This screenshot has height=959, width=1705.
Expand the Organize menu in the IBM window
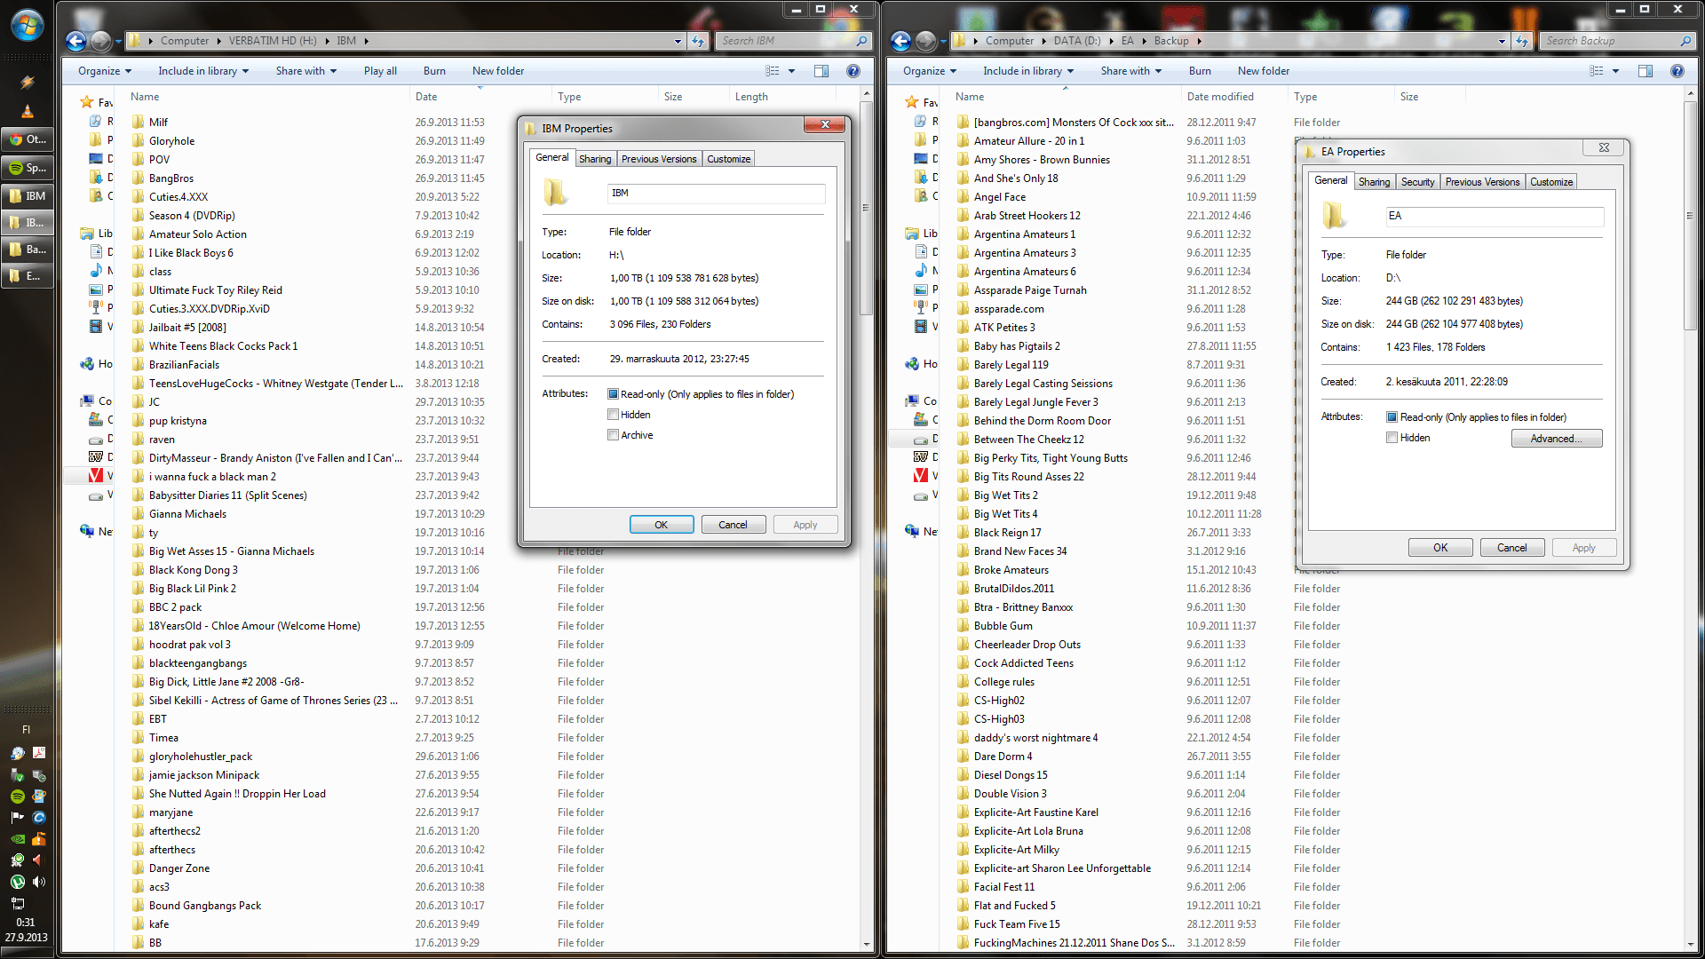pyautogui.click(x=104, y=71)
